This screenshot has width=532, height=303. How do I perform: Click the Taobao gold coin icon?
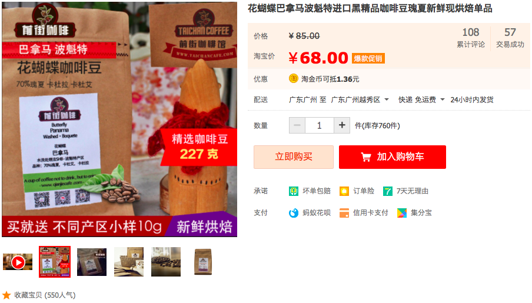click(x=294, y=79)
